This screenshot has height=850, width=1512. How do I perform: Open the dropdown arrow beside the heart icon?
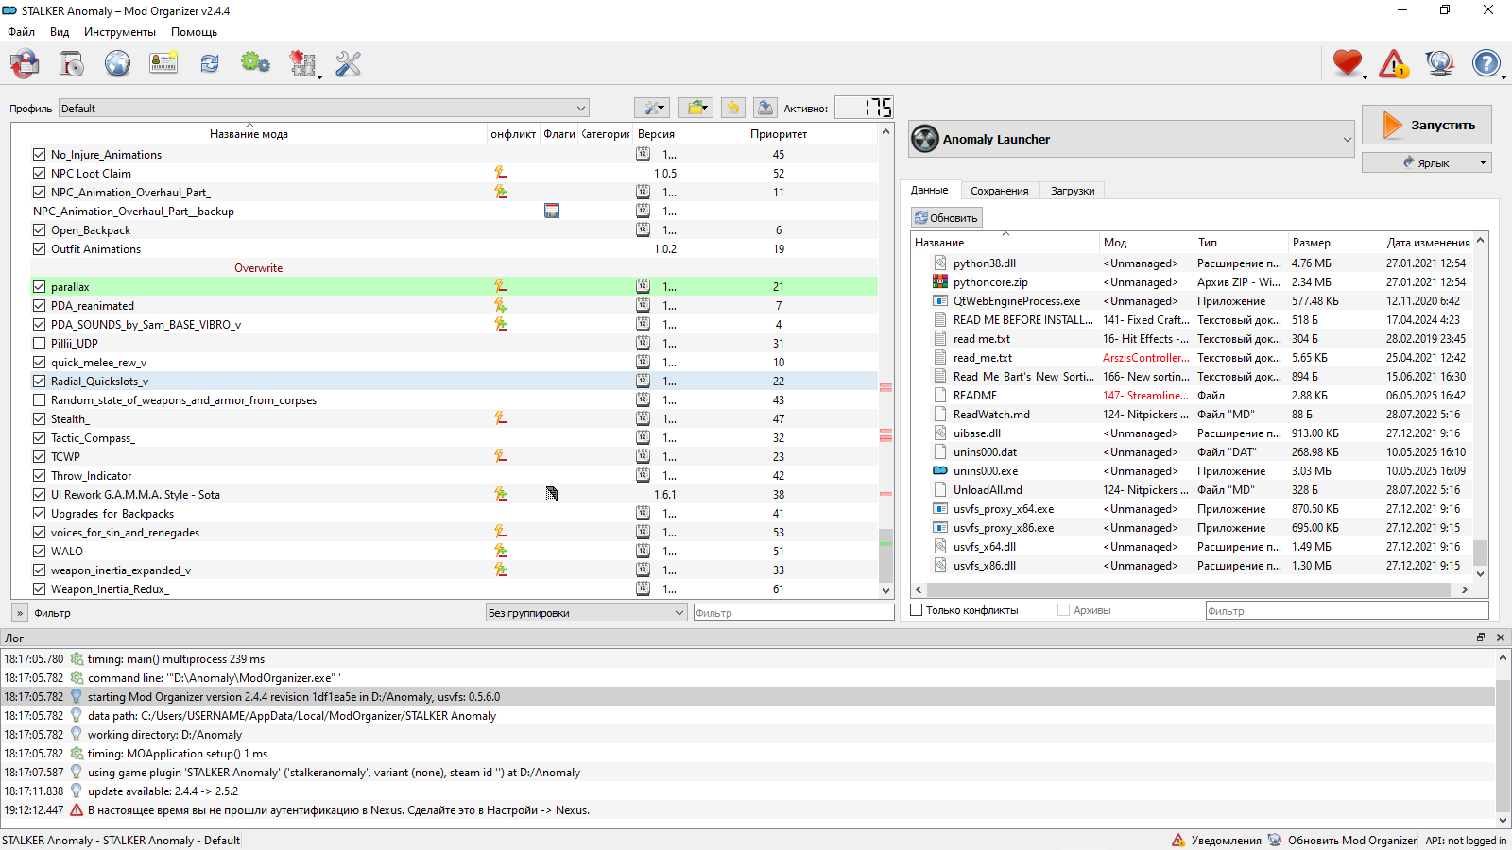1366,76
